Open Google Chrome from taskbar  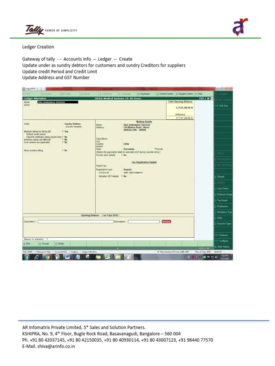pyautogui.click(x=47, y=257)
